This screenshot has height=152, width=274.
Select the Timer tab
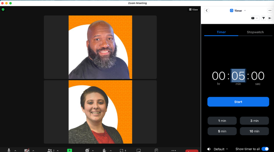pos(221,32)
